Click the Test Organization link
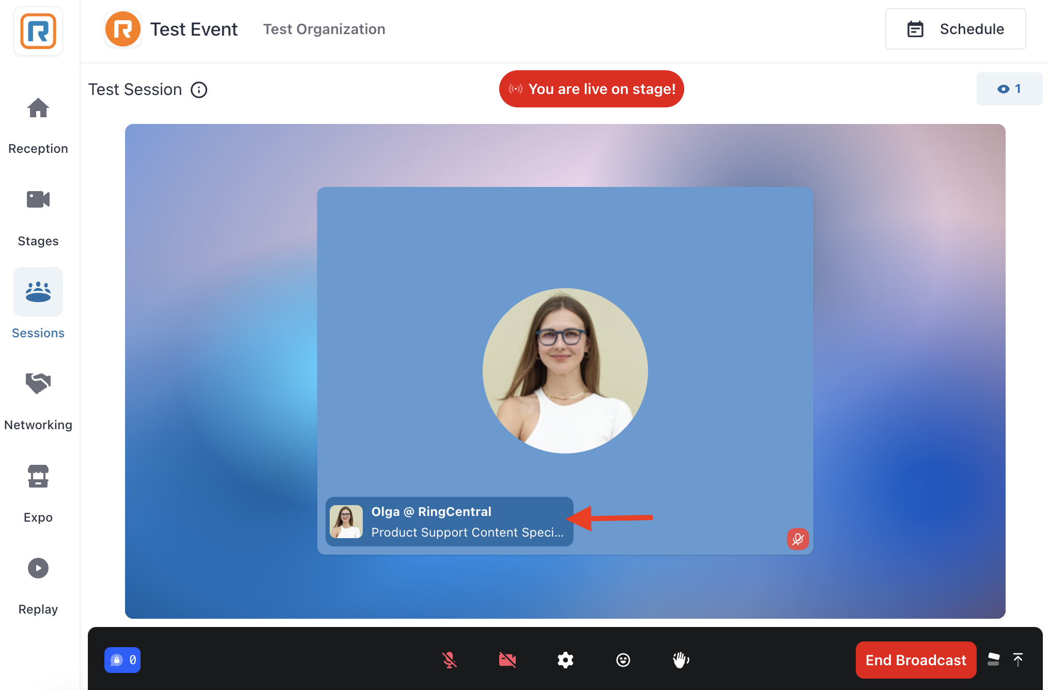This screenshot has height=690, width=1048. 324,29
